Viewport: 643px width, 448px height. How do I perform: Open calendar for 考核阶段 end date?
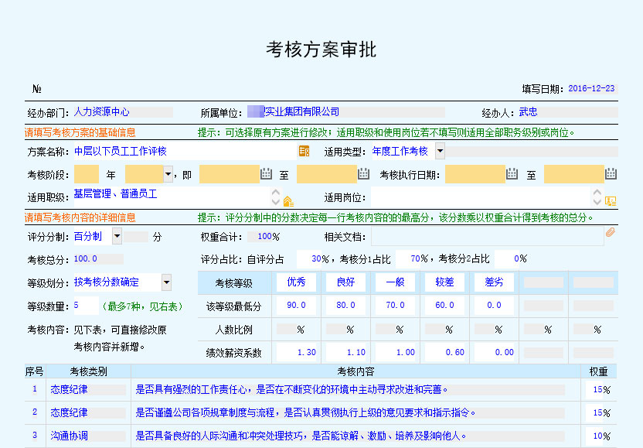[x=363, y=173]
